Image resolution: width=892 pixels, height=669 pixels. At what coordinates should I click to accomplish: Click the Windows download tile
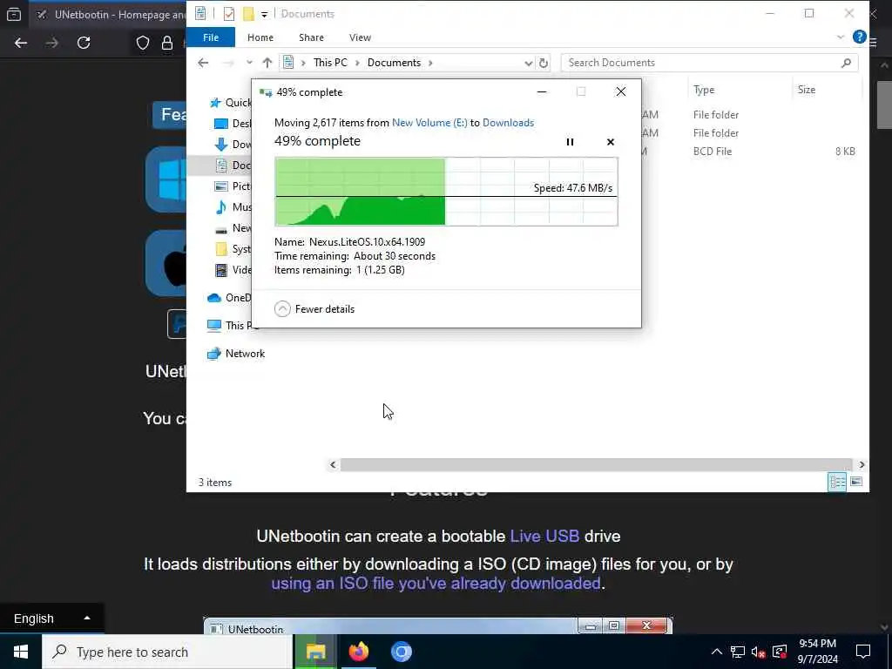click(x=166, y=179)
